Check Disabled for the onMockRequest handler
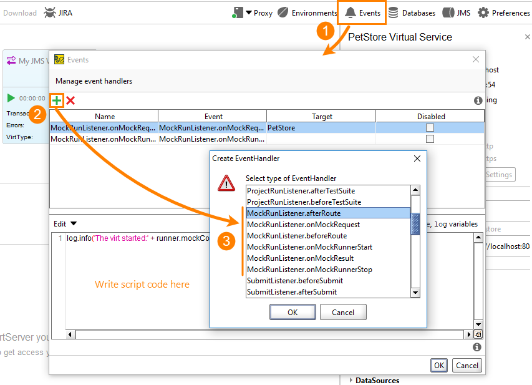This screenshot has width=532, height=385. 429,127
